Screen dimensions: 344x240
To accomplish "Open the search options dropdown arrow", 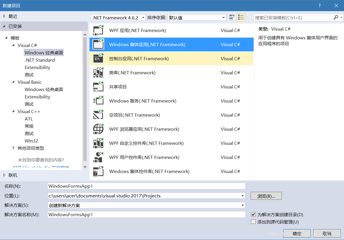I will click(341, 18).
